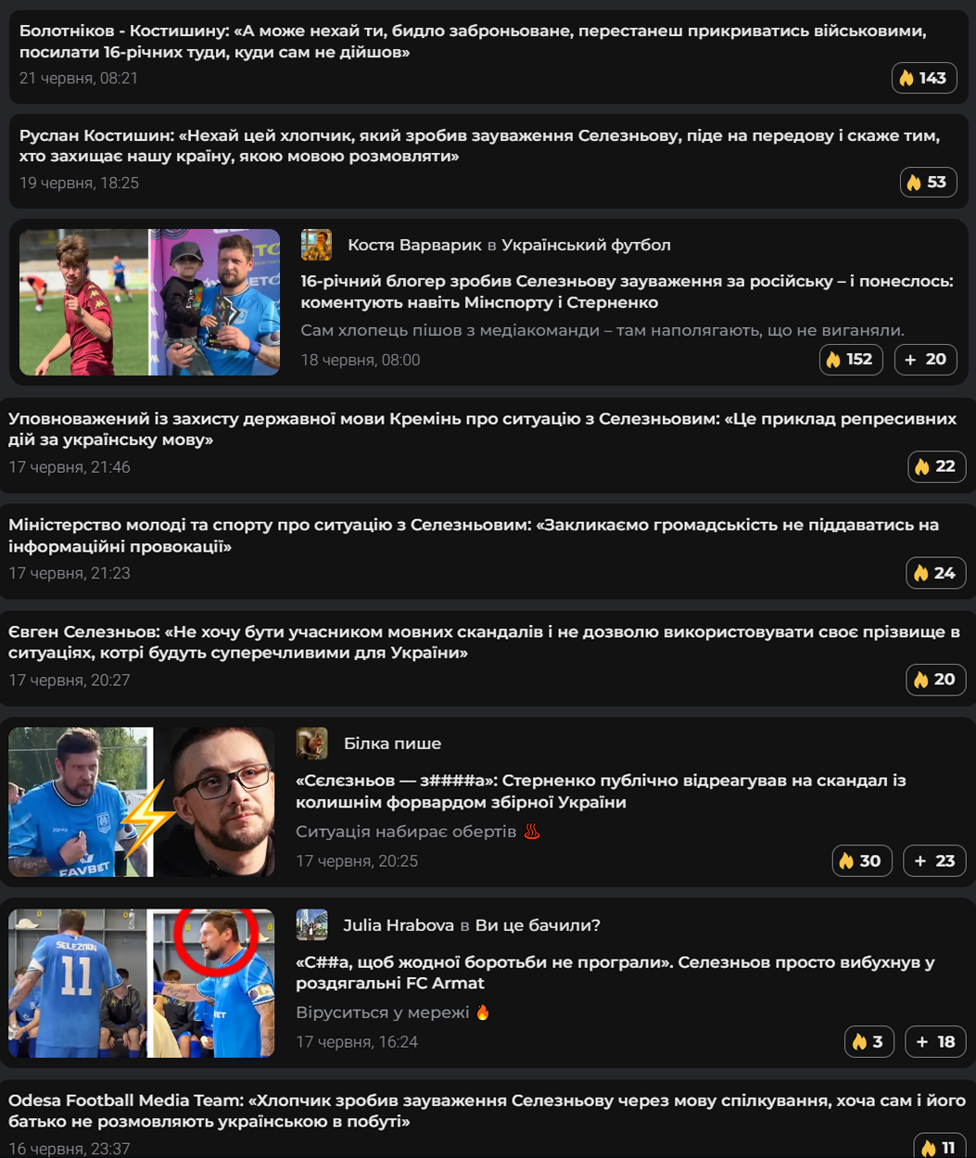Click the flame reaction showing 20 on Селезньов quote
Viewport: 976px width, 1158px height.
pyautogui.click(x=936, y=680)
